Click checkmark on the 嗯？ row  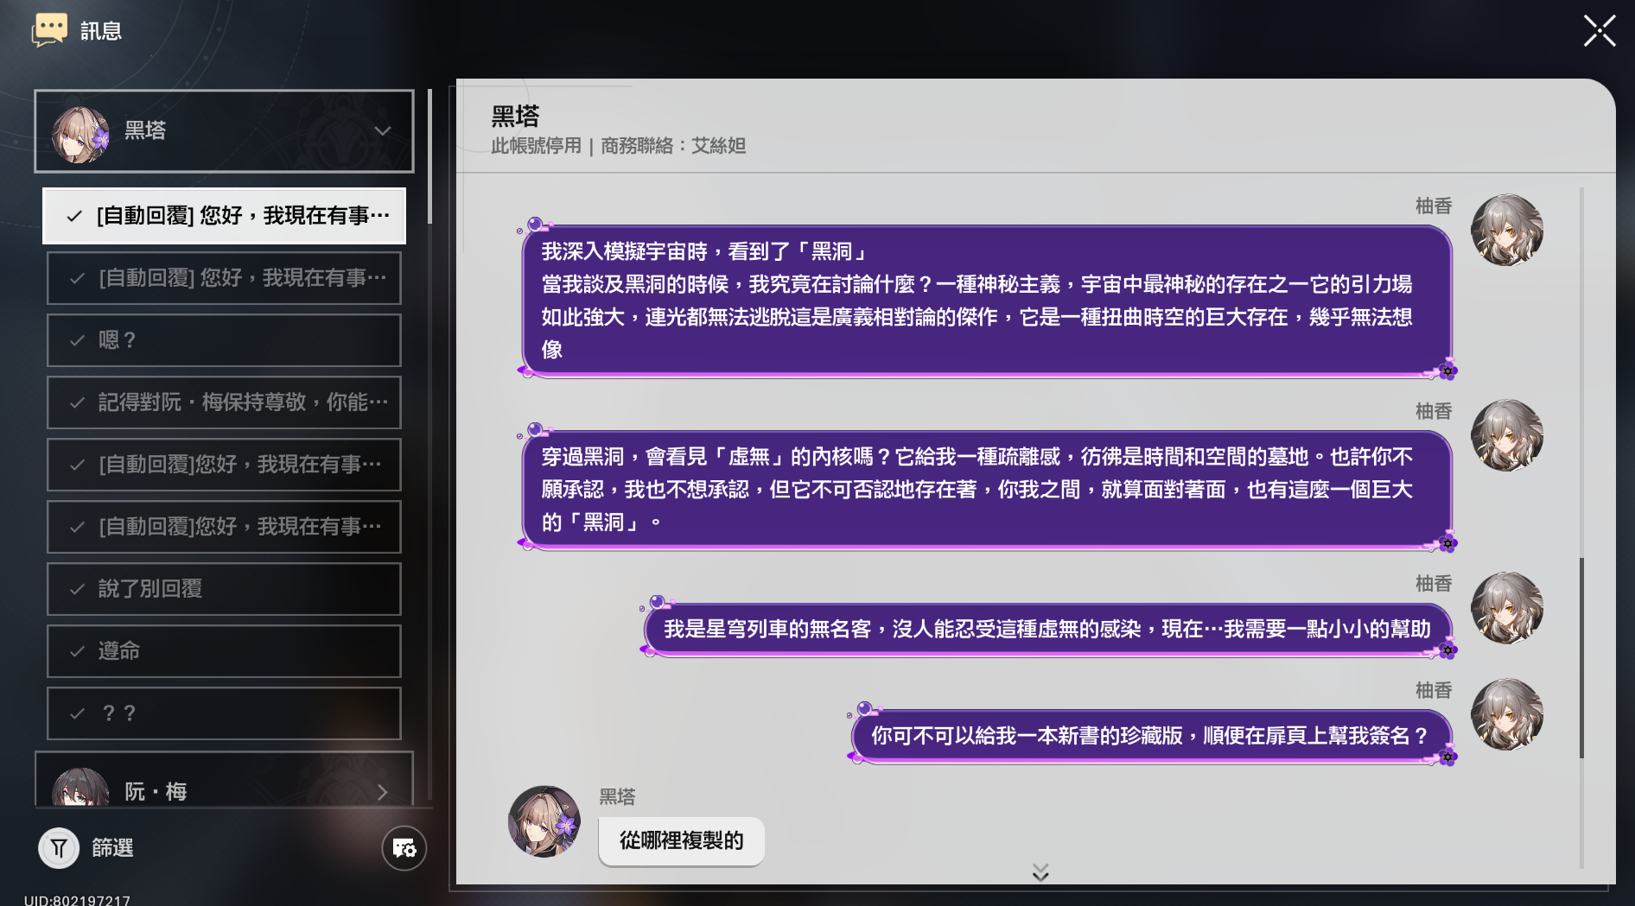point(78,340)
